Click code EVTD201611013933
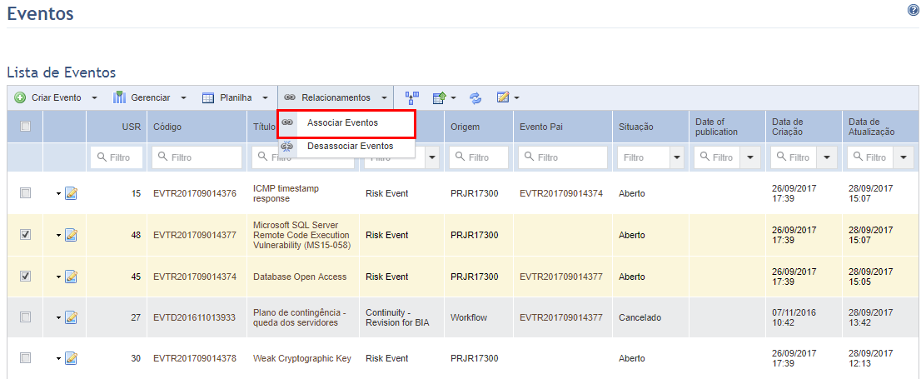921x379 pixels. [x=194, y=317]
